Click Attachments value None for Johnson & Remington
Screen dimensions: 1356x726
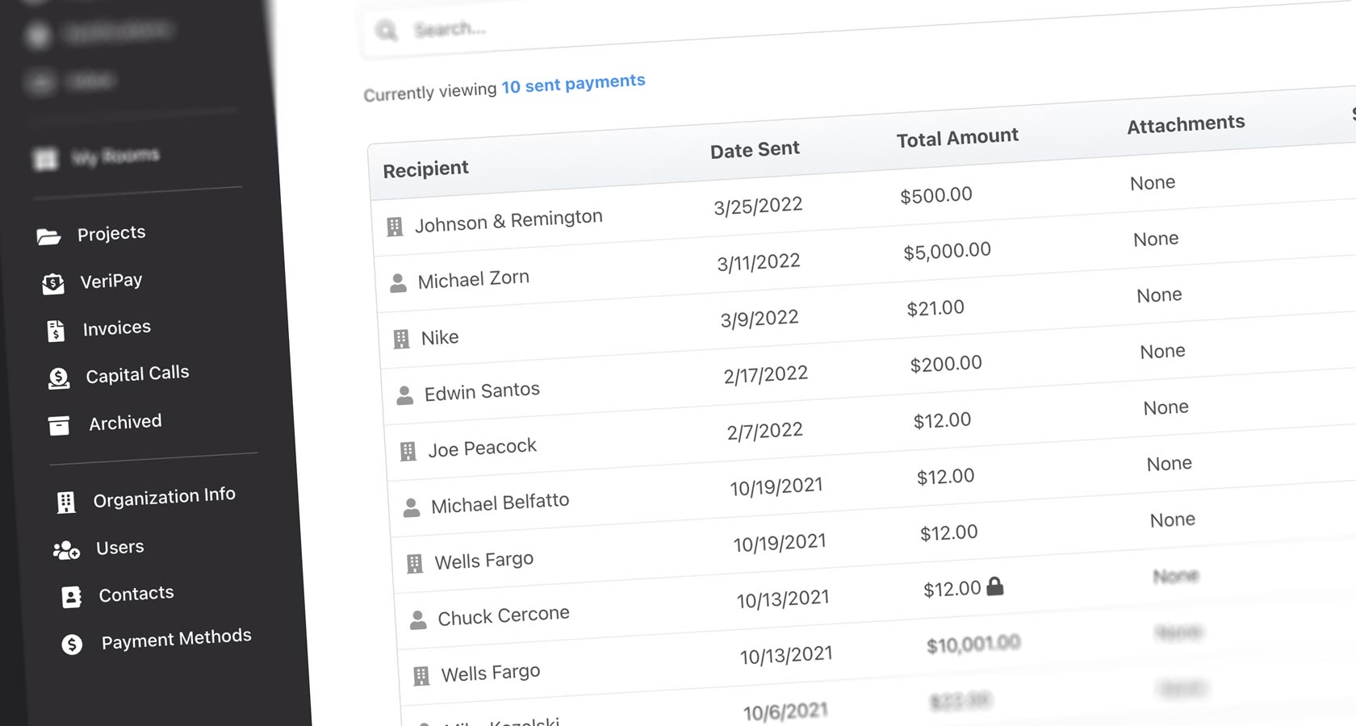pos(1153,183)
